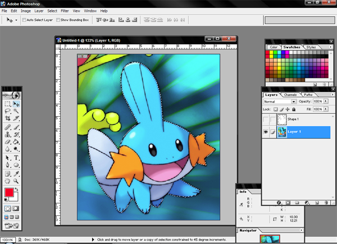Viewport: 337px width, 244px height.
Task: Switch to Standard Screen Mode
Action: [x=6, y=217]
